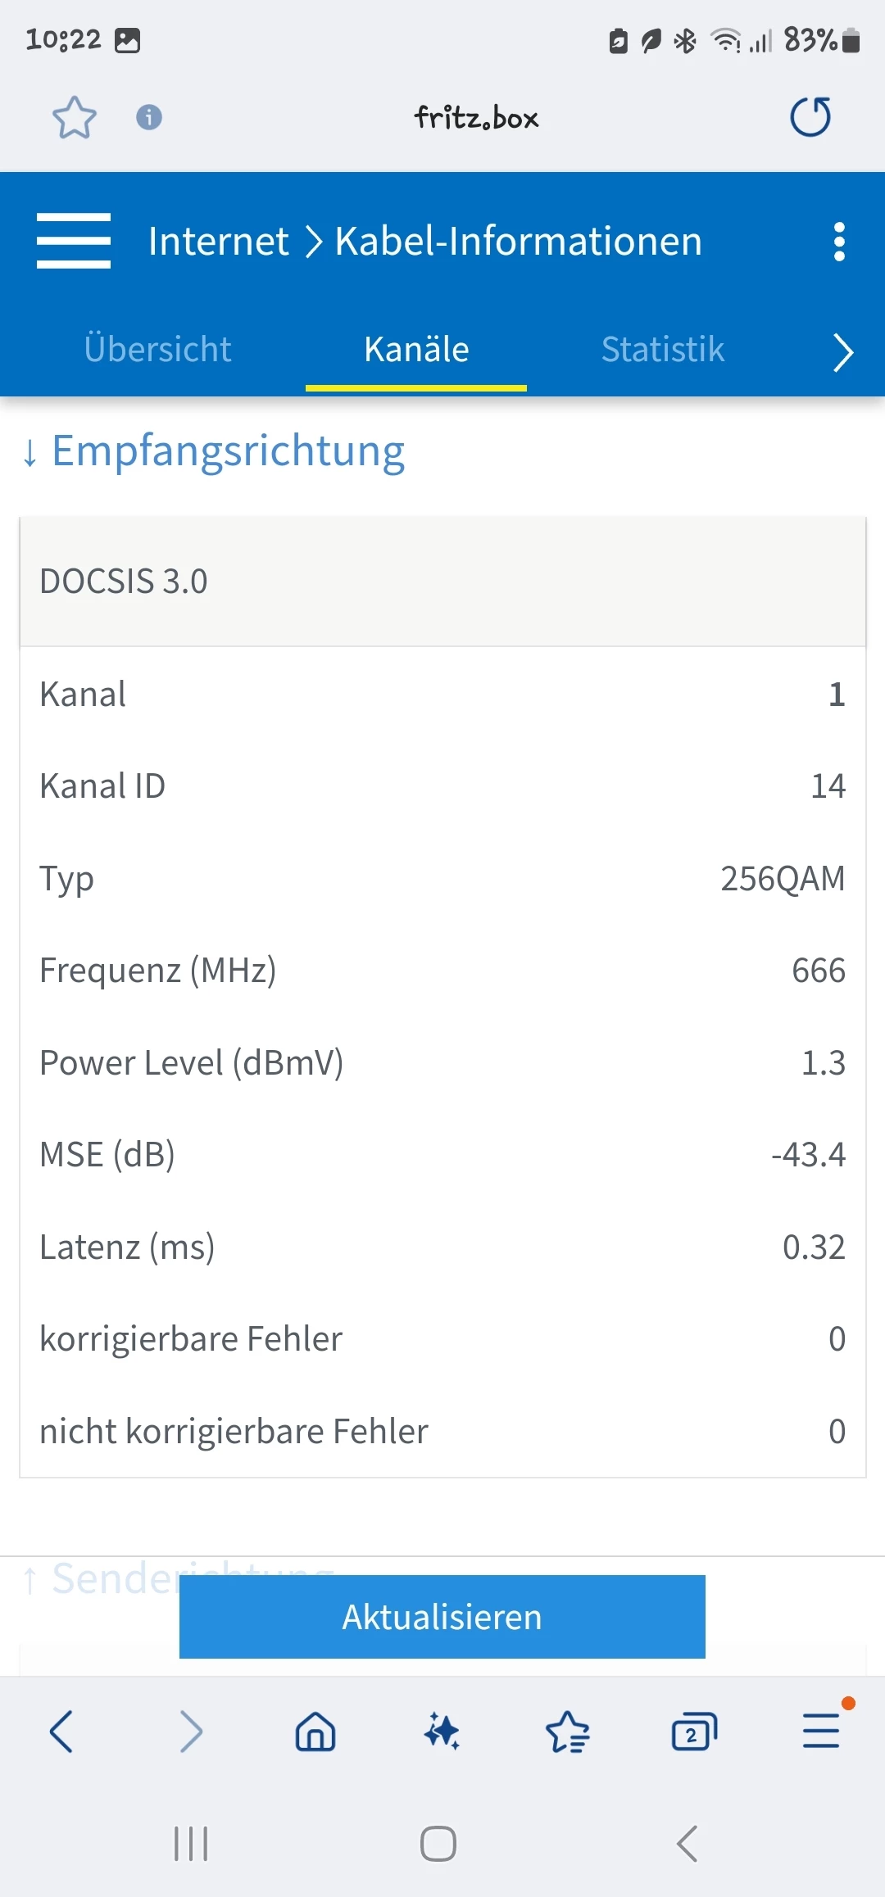Open tabs switcher showing 2
Screen dimensions: 885x1897
tap(693, 1732)
